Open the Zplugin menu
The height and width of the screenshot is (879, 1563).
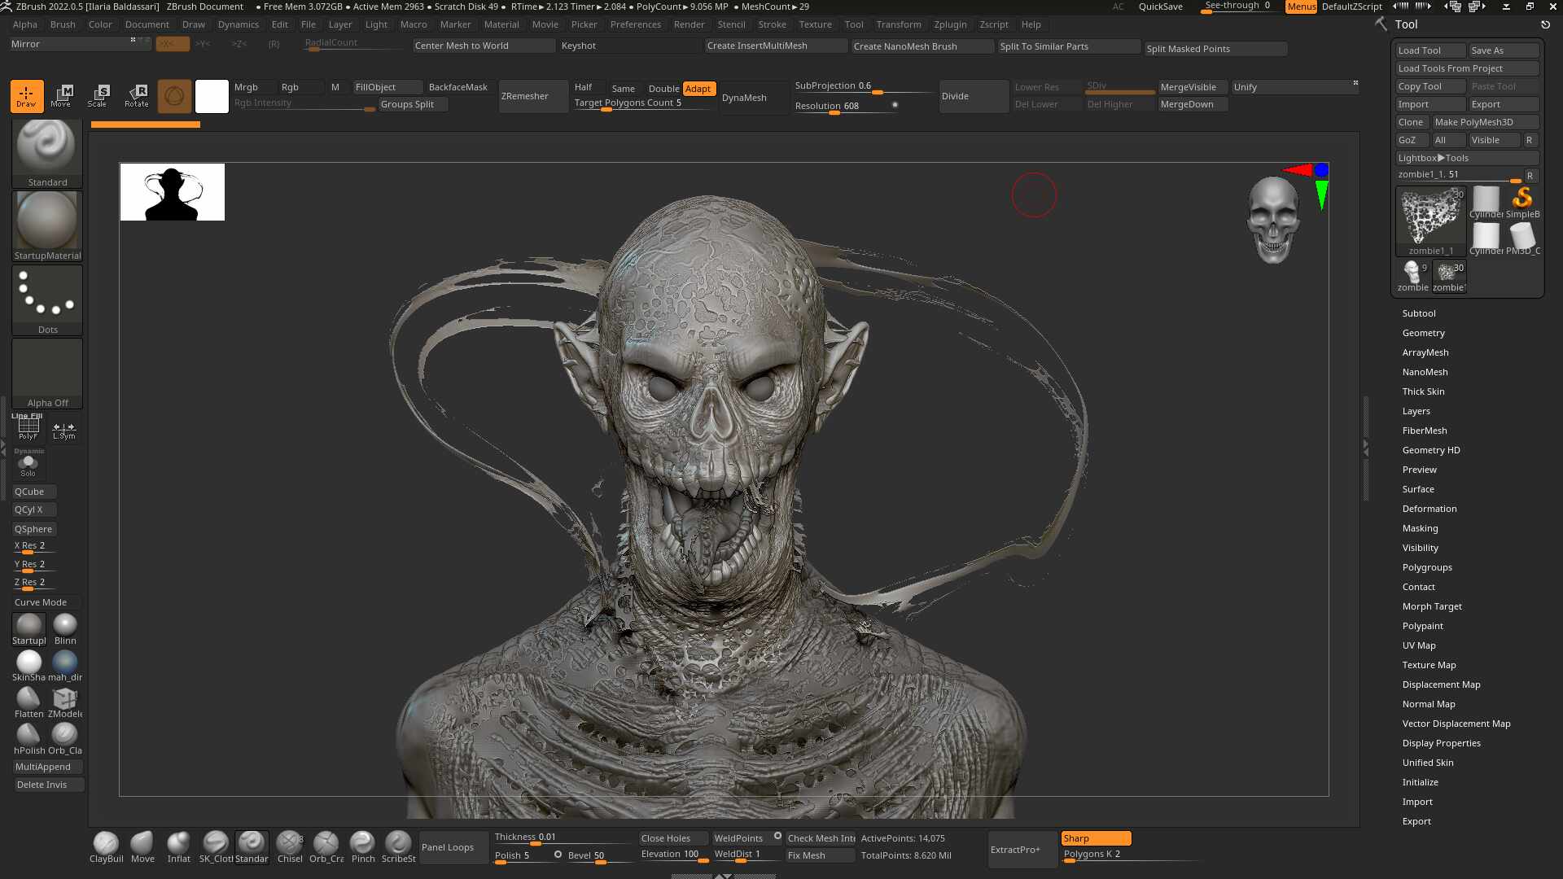pyautogui.click(x=950, y=24)
